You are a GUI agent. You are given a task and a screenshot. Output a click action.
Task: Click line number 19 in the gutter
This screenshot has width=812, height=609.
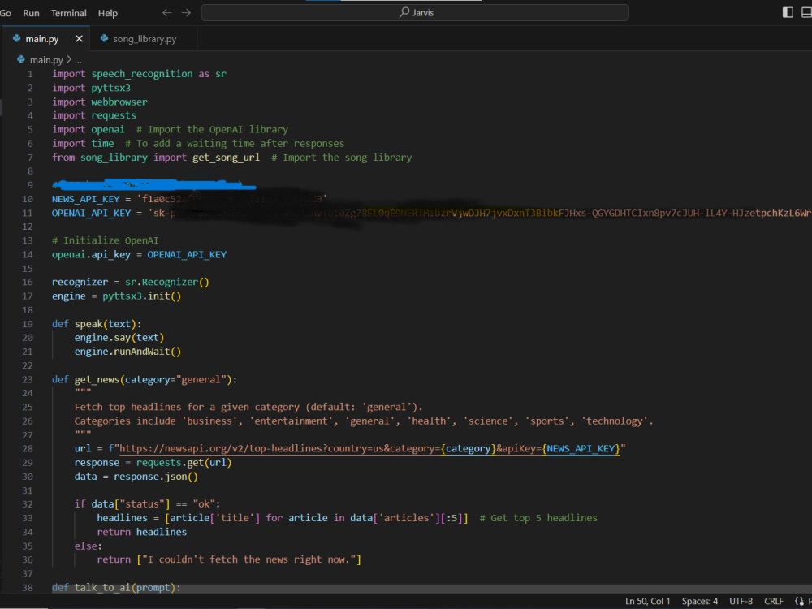pos(28,324)
